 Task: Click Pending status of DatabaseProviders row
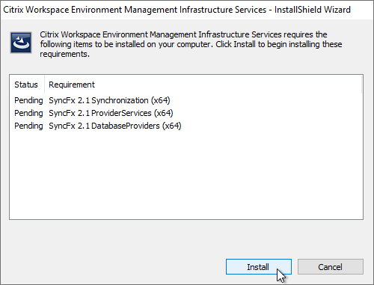click(x=28, y=126)
